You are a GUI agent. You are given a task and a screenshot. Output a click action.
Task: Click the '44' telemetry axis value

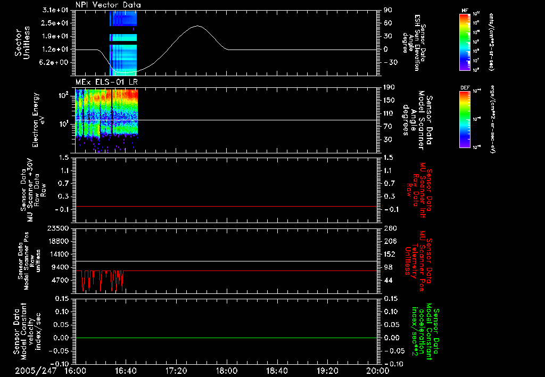(x=388, y=280)
